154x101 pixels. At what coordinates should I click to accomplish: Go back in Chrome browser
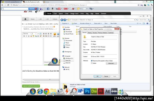pyautogui.click(x=2, y=5)
